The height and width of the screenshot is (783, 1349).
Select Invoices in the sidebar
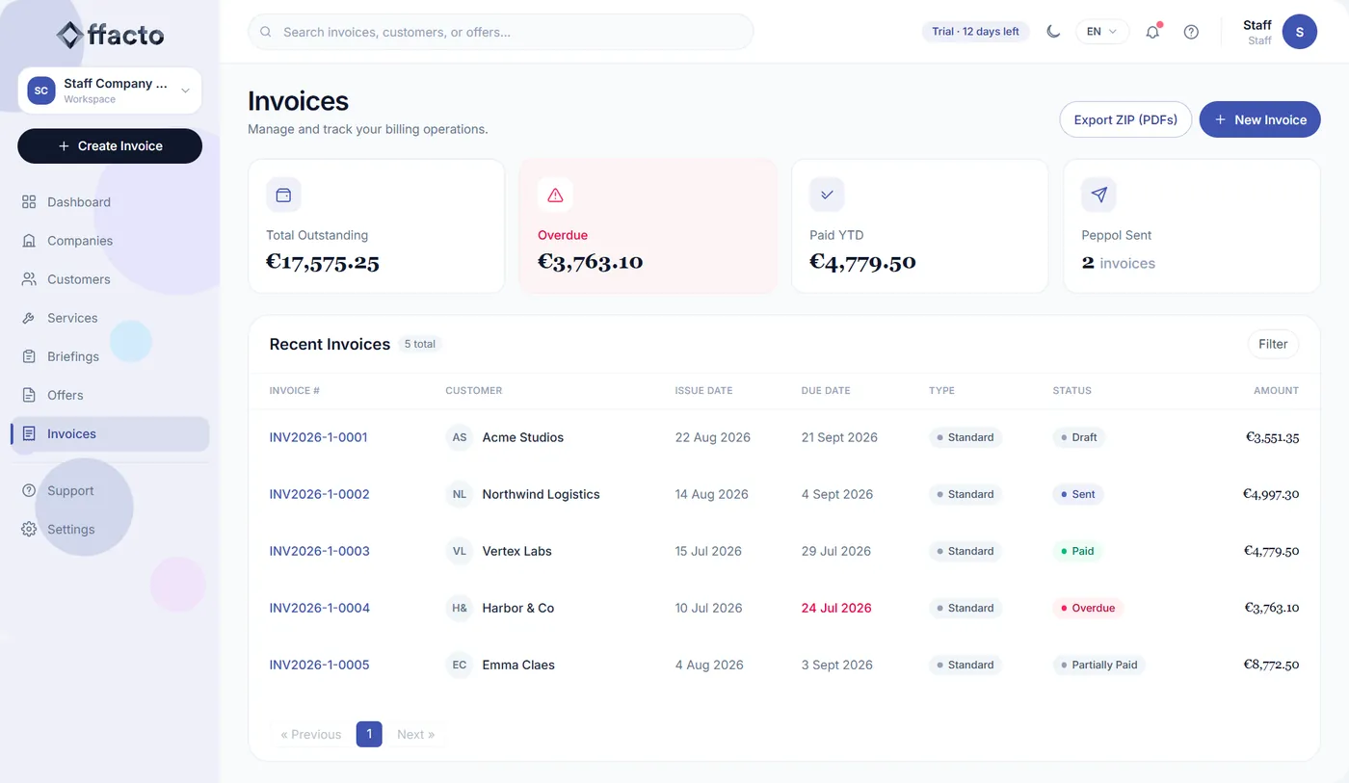pyautogui.click(x=110, y=434)
